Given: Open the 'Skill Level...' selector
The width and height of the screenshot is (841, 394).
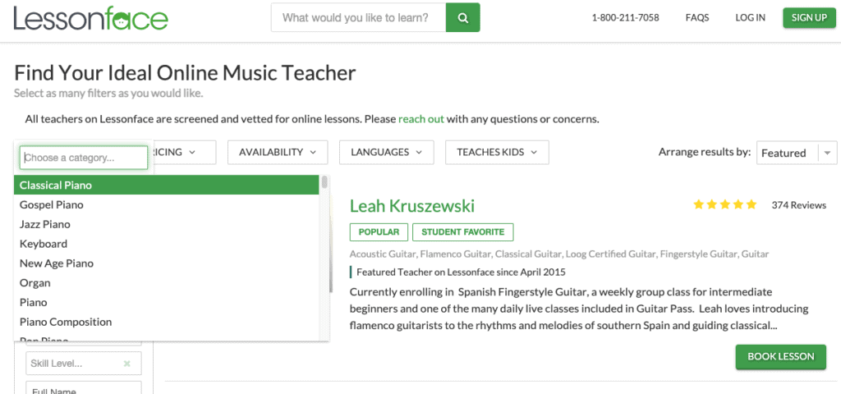Looking at the screenshot, I should coord(84,364).
